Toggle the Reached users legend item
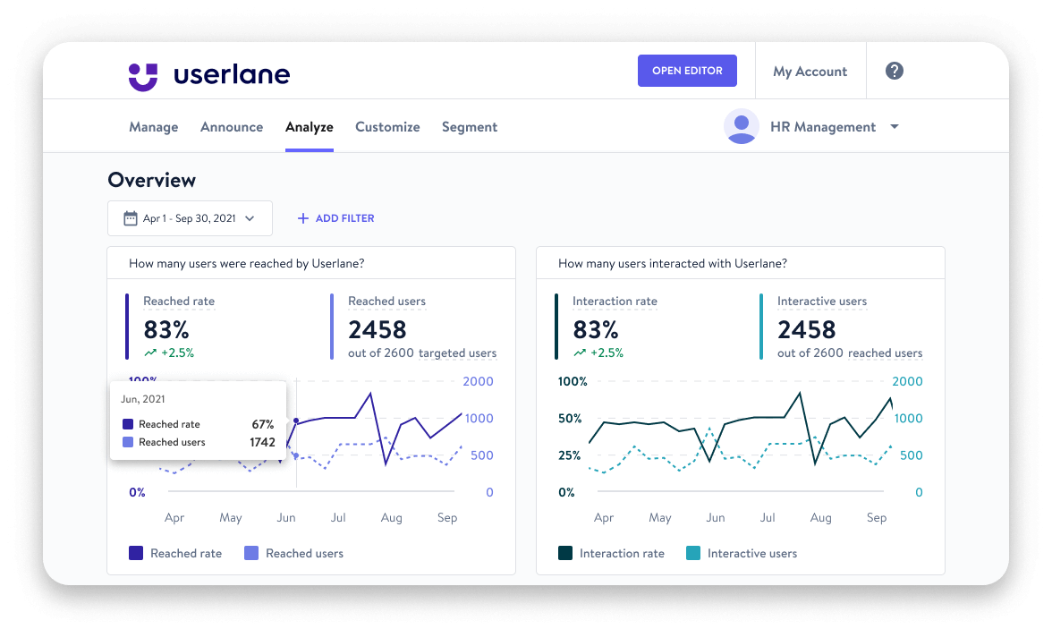Screen dimensions: 1052x629 294,553
